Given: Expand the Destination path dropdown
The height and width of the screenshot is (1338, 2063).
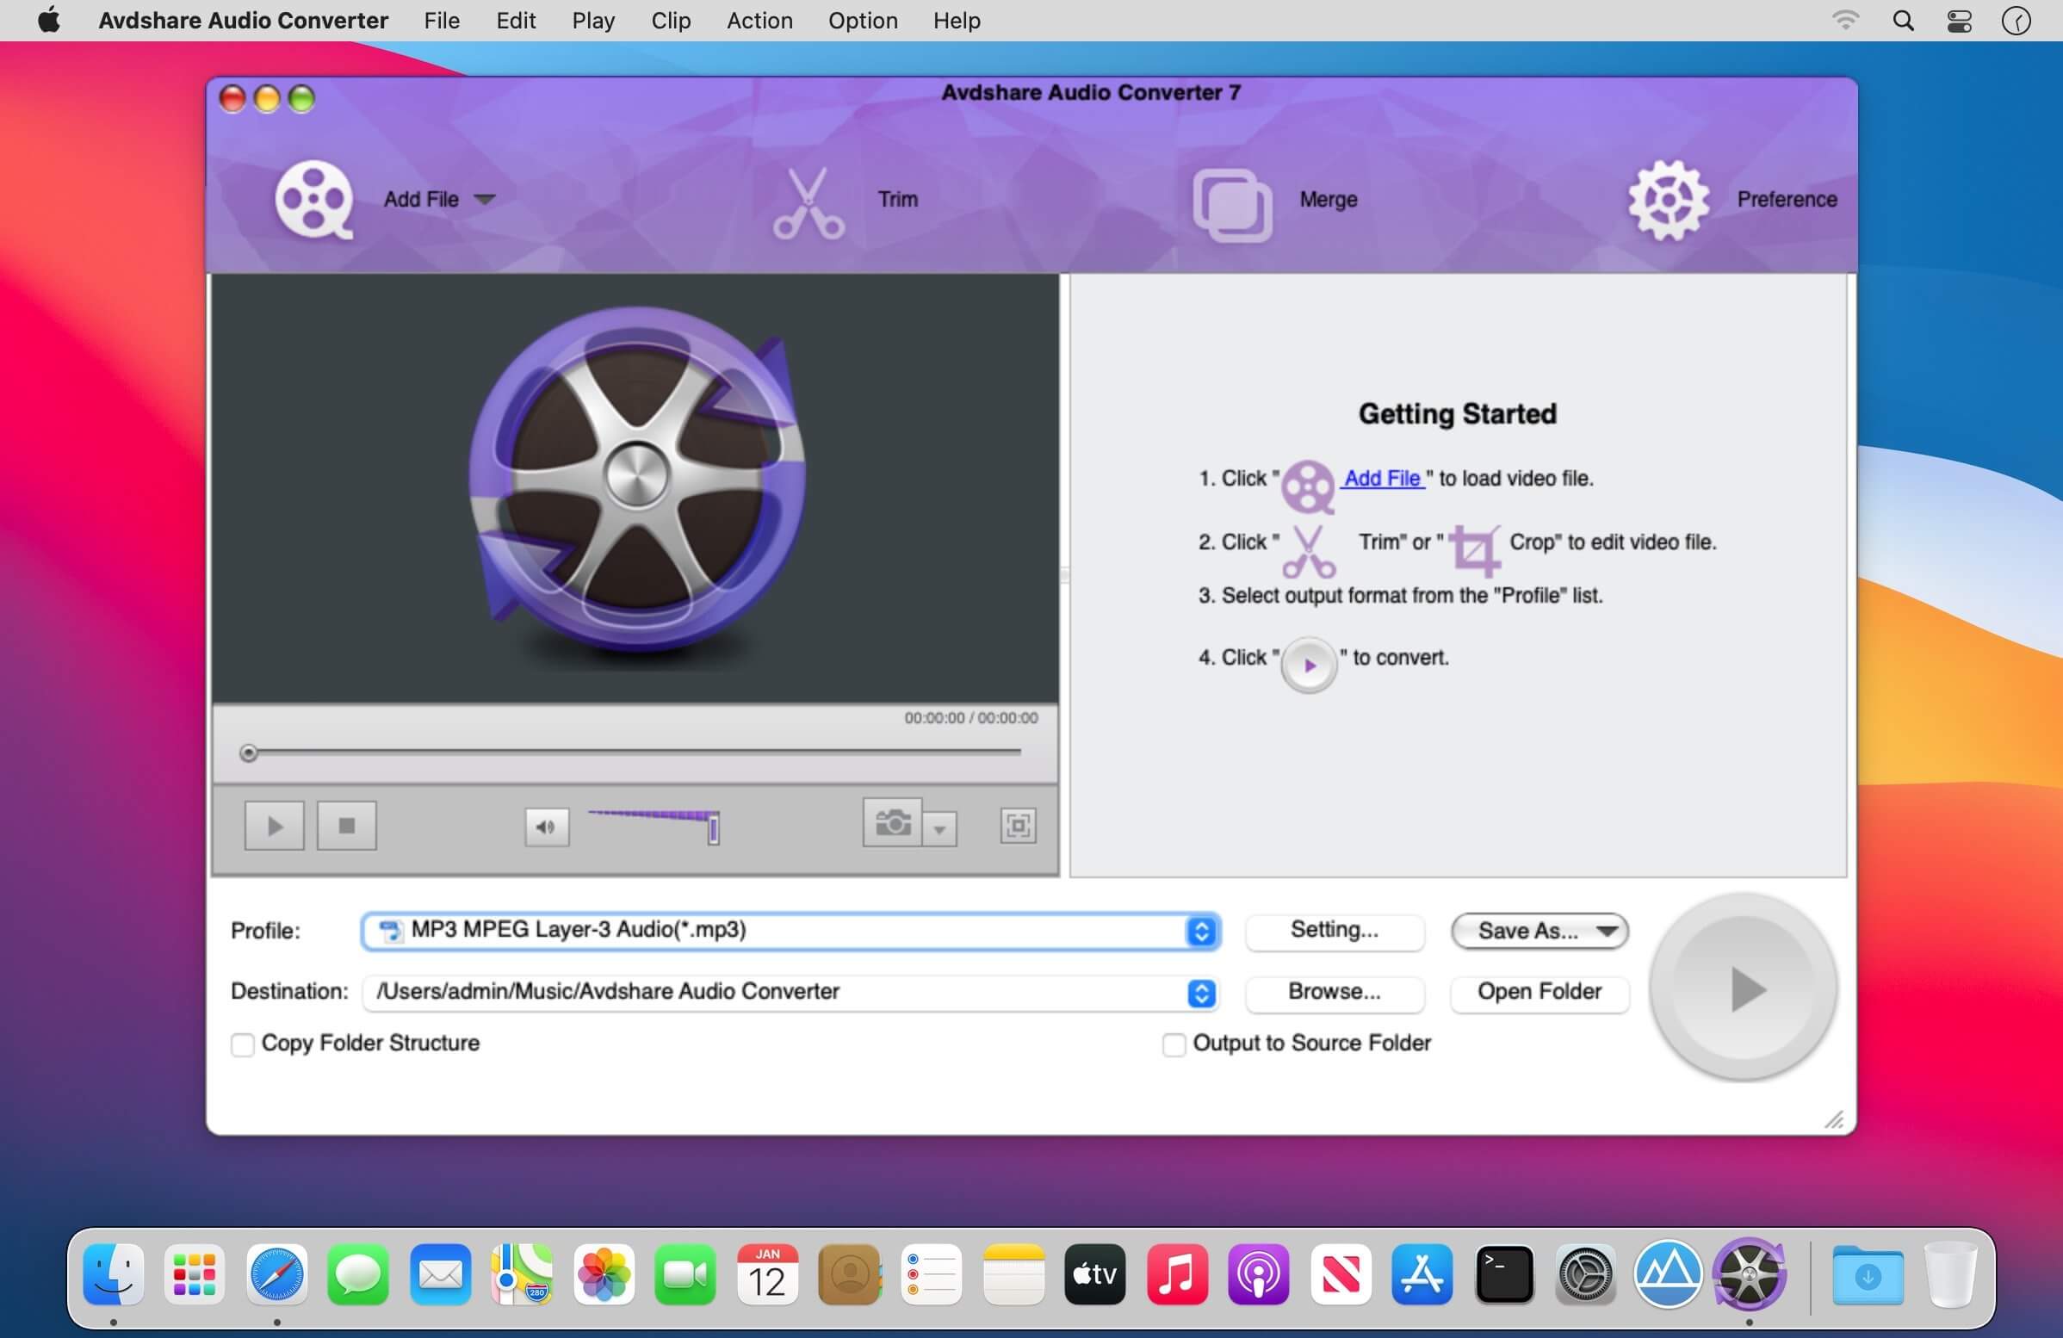Looking at the screenshot, I should pyautogui.click(x=1200, y=993).
